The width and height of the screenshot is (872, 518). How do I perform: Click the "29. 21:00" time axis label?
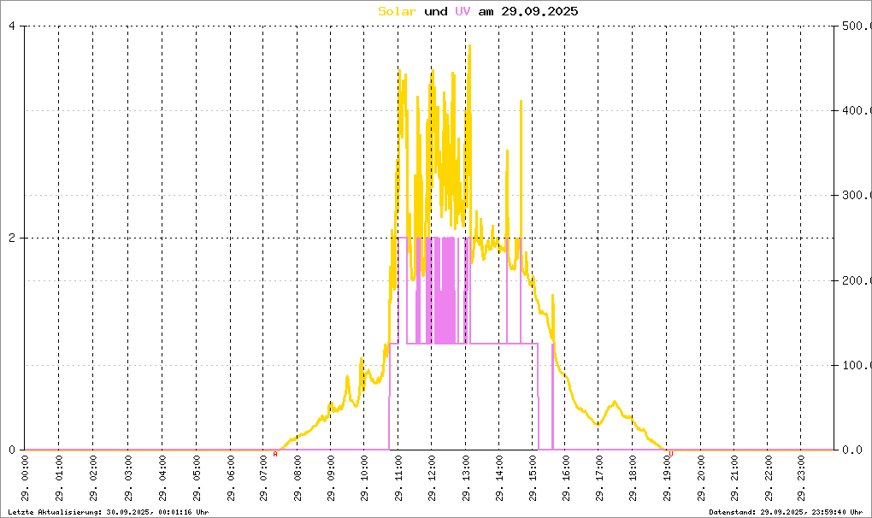click(734, 479)
